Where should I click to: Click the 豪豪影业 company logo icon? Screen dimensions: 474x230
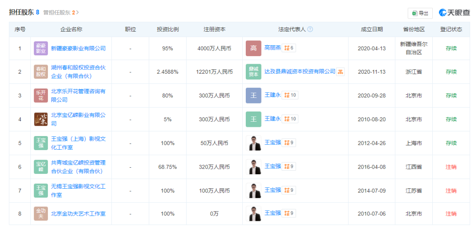pyautogui.click(x=41, y=48)
